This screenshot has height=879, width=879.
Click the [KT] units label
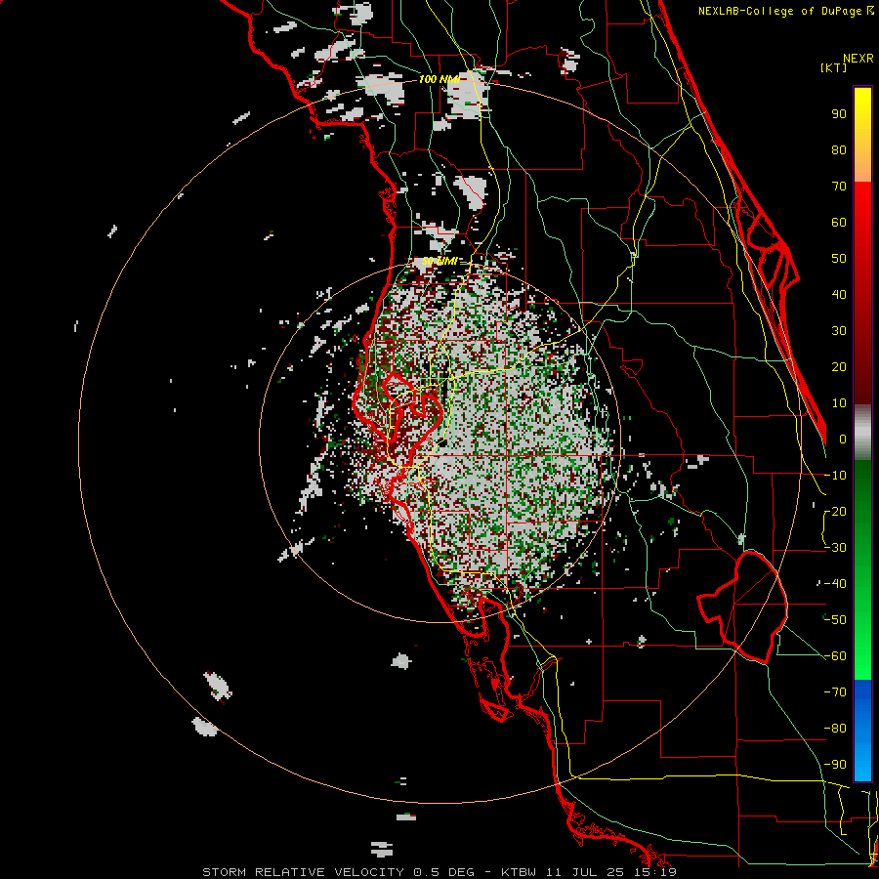pyautogui.click(x=834, y=67)
